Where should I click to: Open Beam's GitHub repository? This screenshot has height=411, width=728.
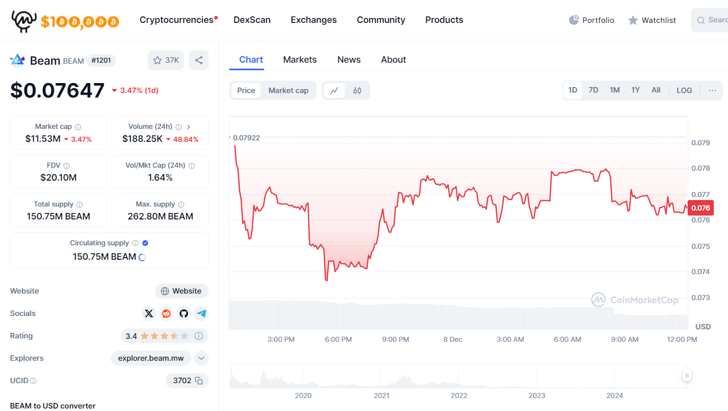[x=184, y=313]
